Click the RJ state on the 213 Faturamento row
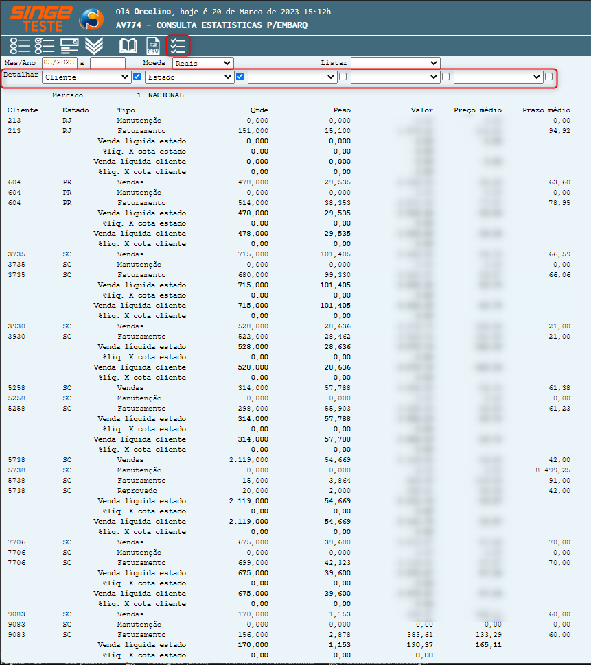Viewport: 591px width, 665px height. (67, 131)
